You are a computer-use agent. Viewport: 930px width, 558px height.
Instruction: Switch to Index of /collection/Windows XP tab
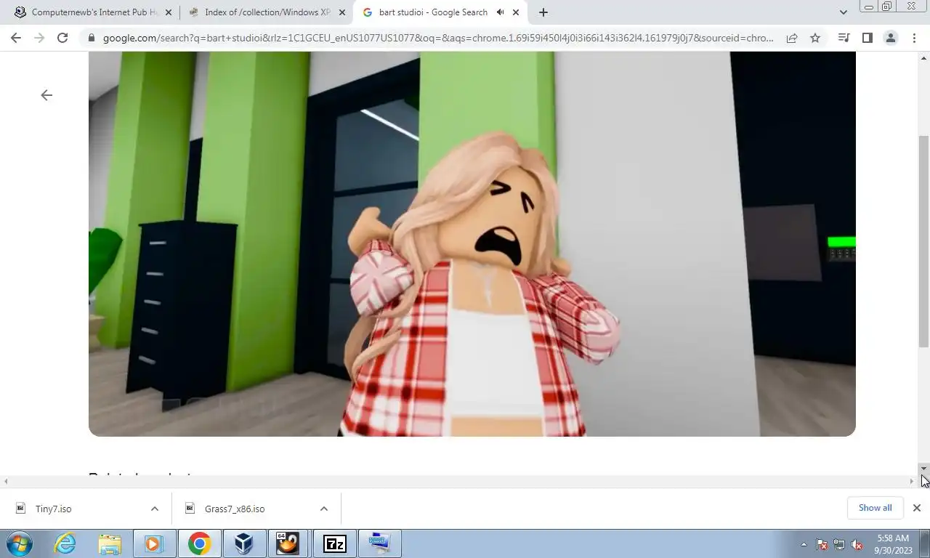[x=266, y=12]
